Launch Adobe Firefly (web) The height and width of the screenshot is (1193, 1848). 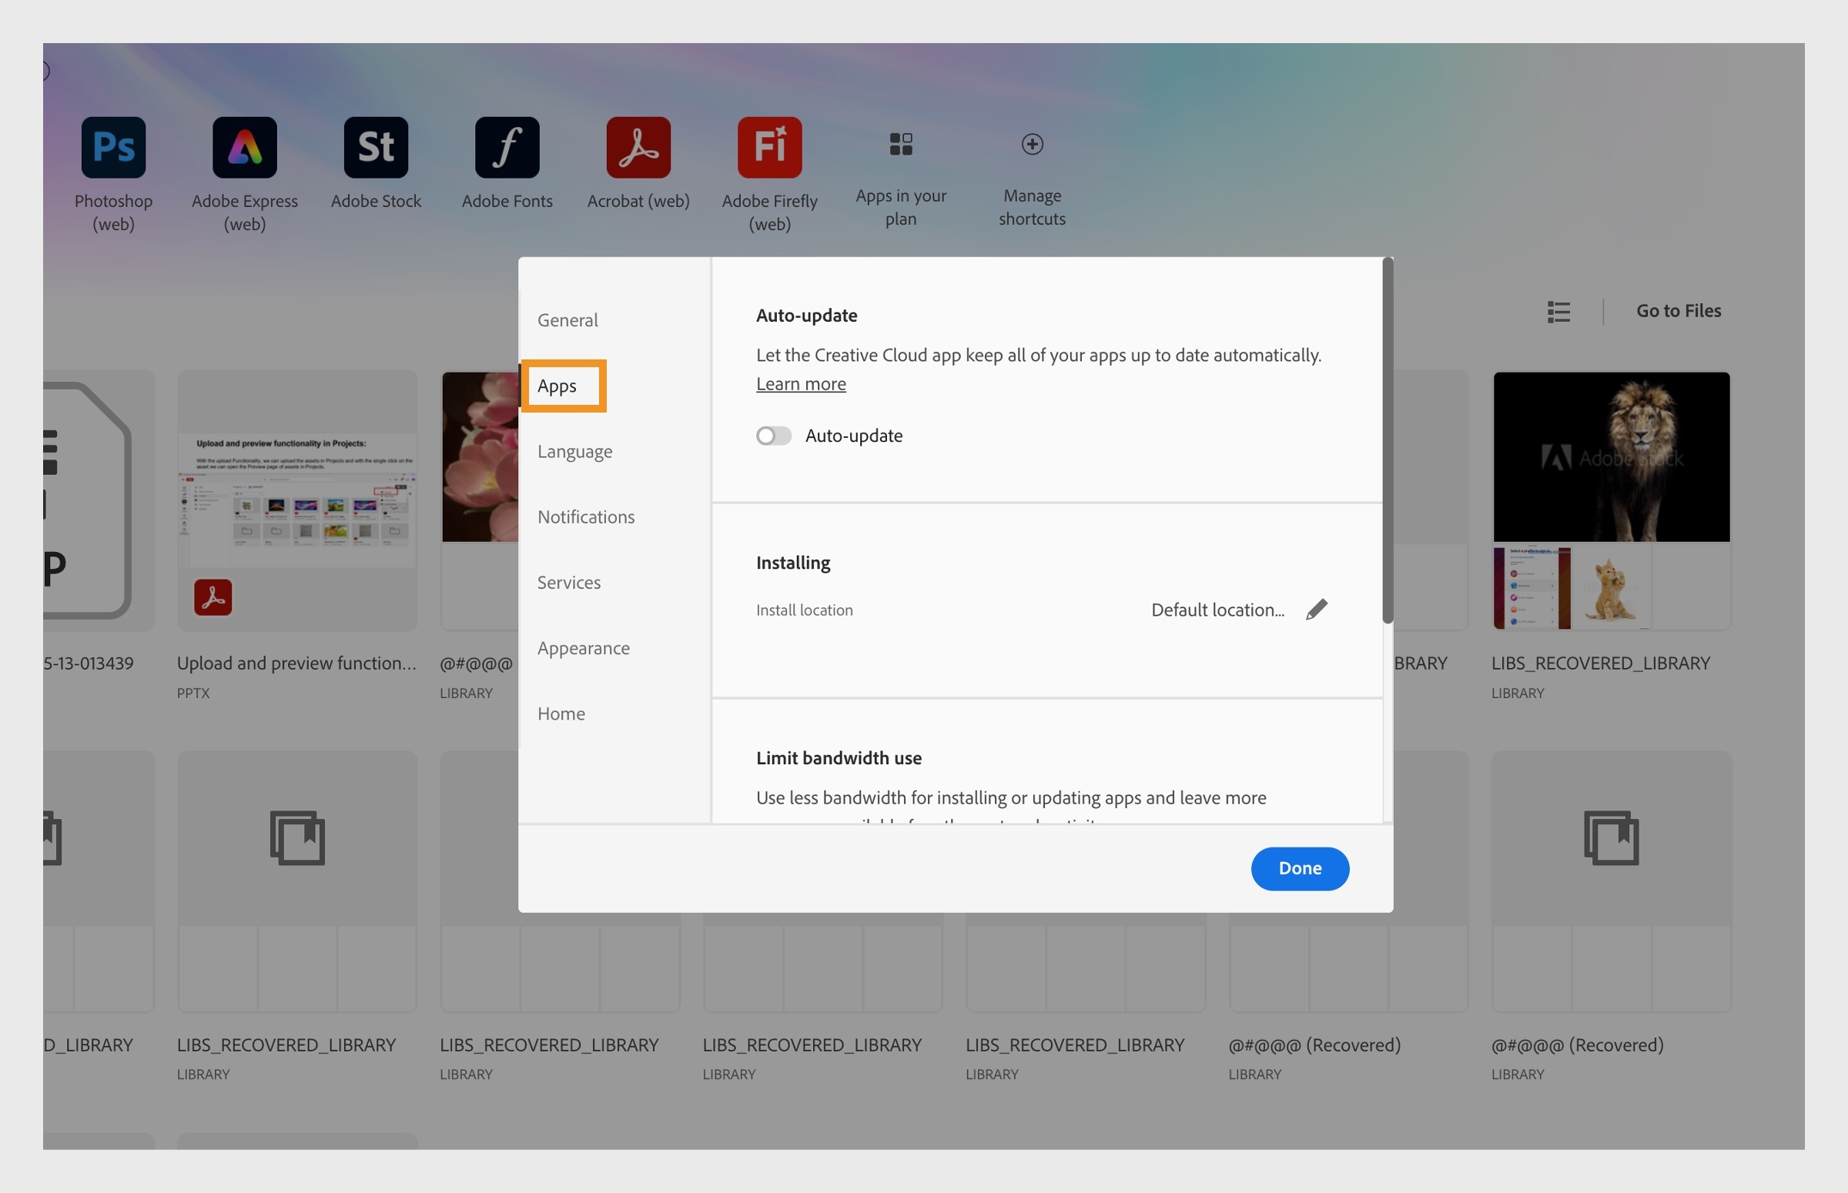click(768, 146)
